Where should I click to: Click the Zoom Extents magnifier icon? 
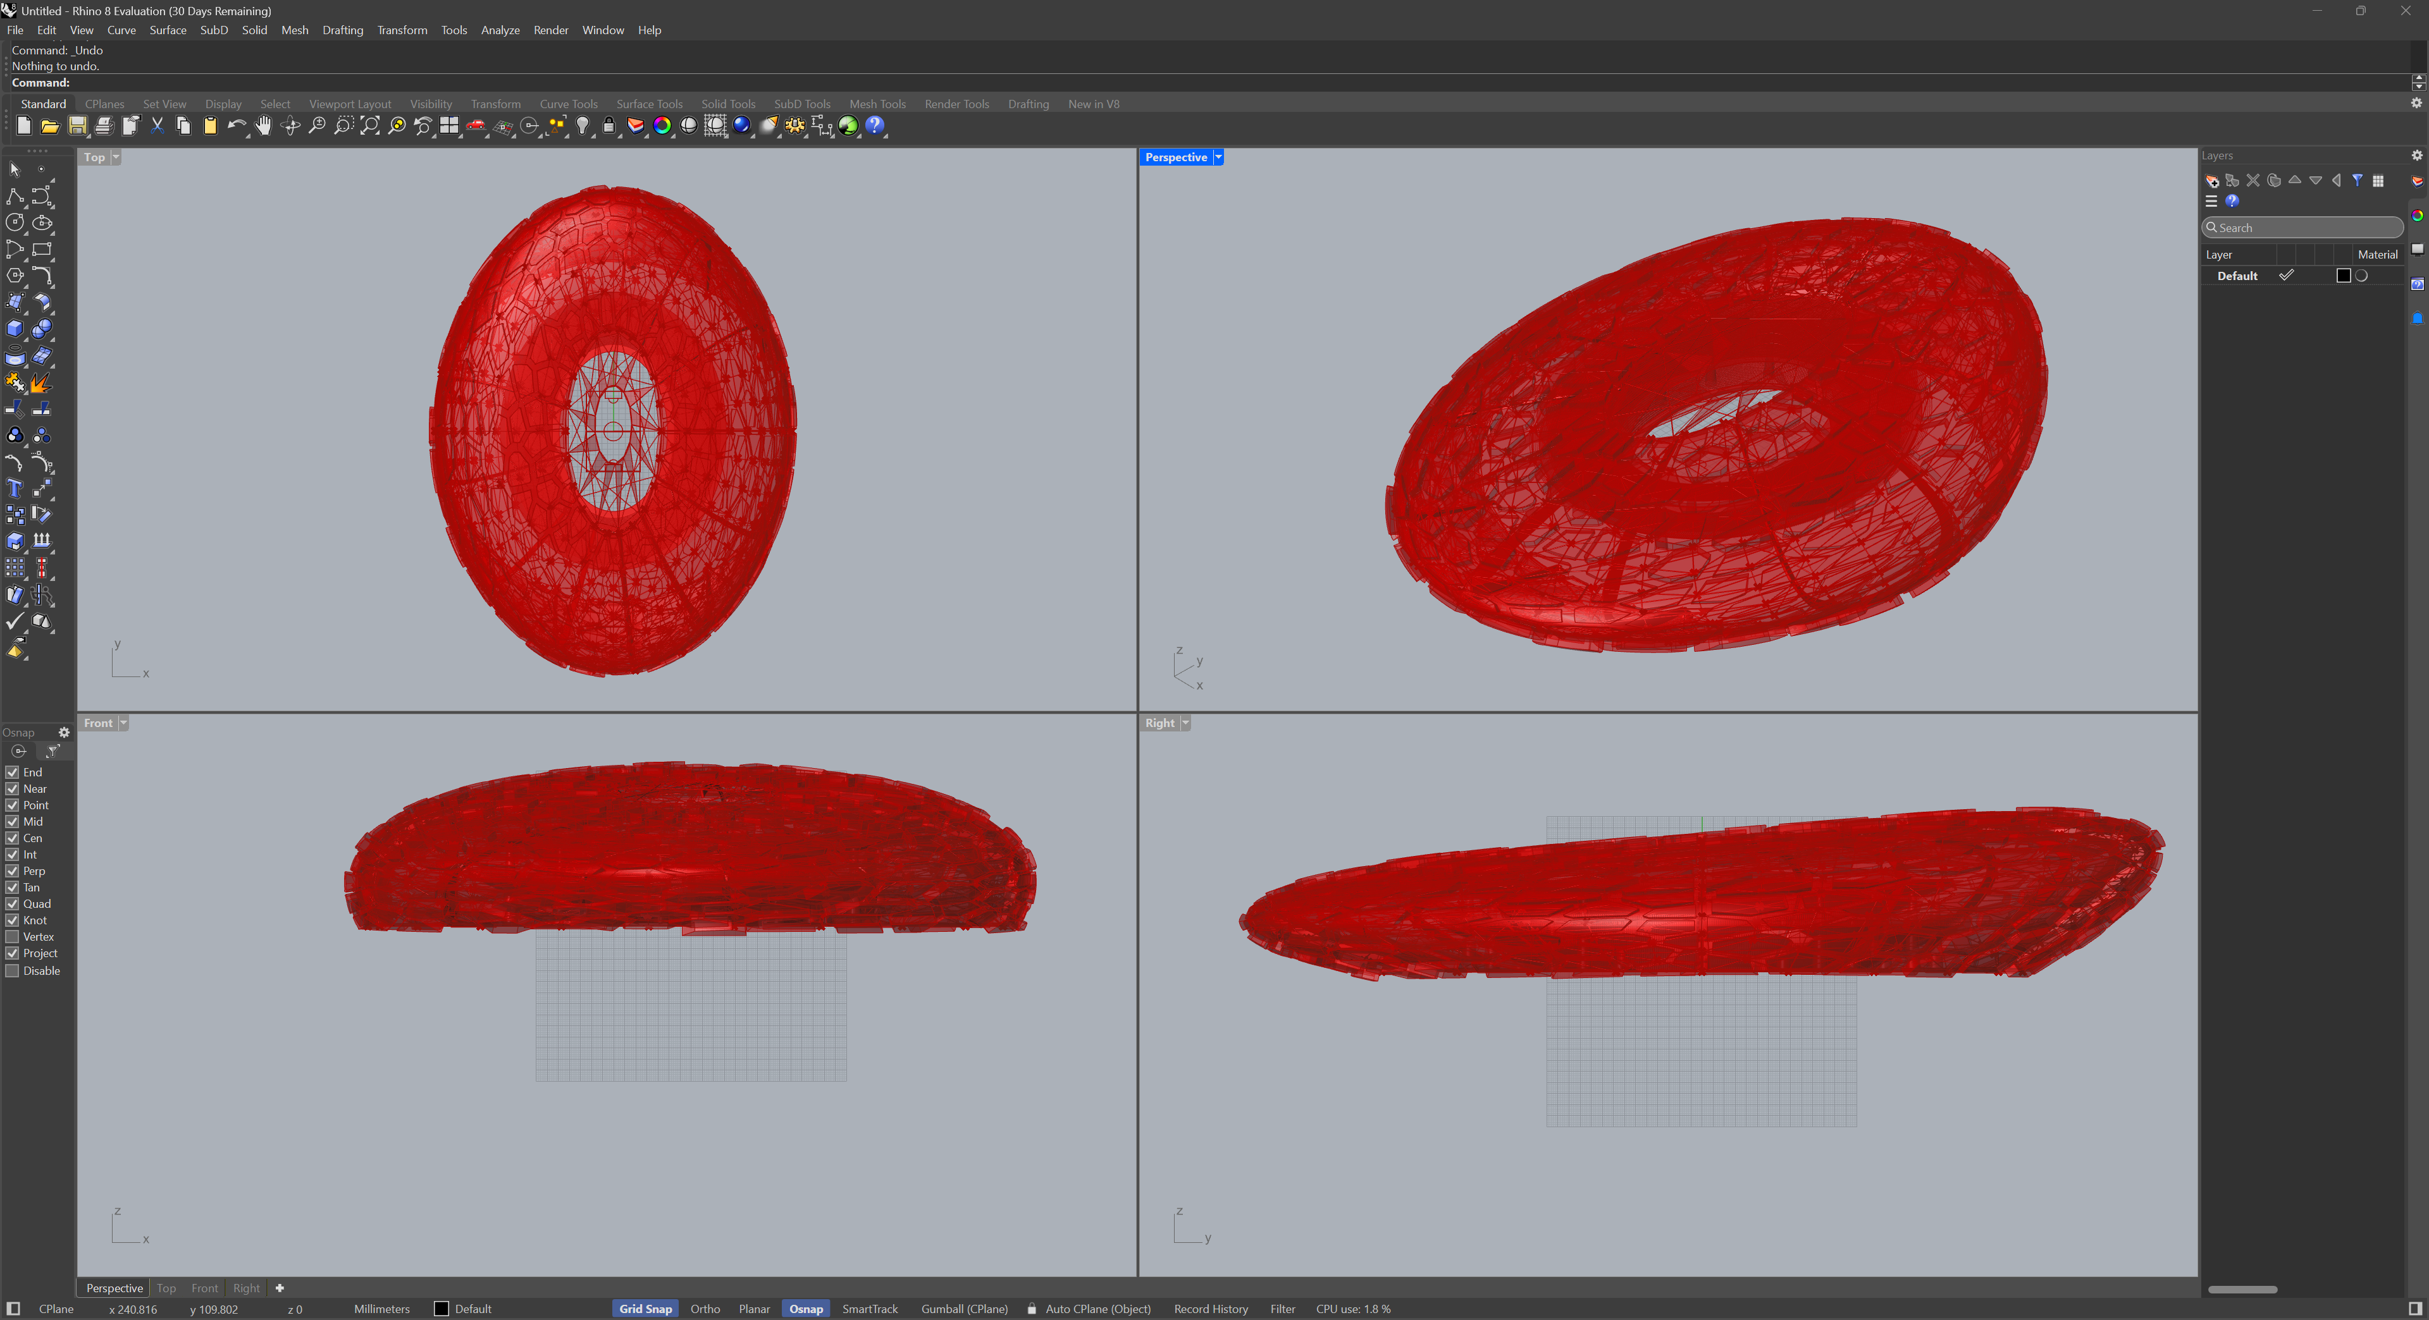click(369, 126)
